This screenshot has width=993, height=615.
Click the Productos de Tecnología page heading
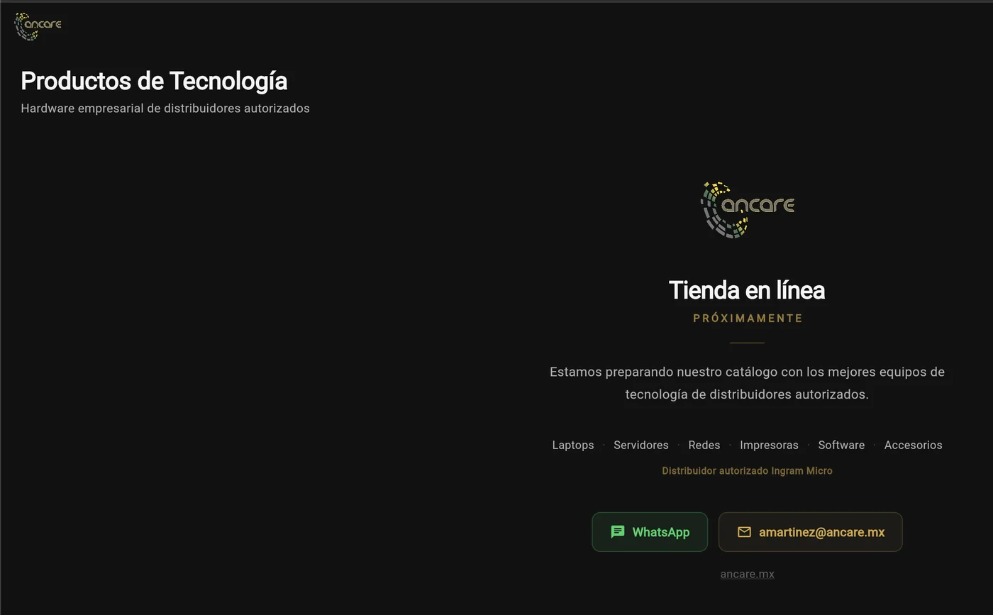[154, 81]
